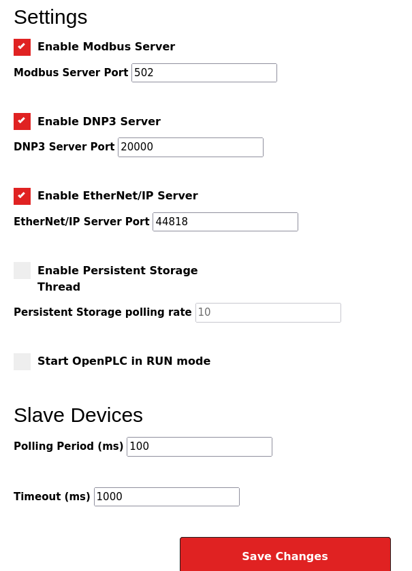This screenshot has height=571, width=412.
Task: Uncheck the Enable Modbus Server checkbox
Action: coord(22,47)
